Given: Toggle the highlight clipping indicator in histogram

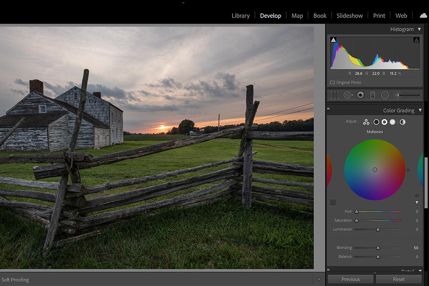Looking at the screenshot, I should [x=416, y=40].
